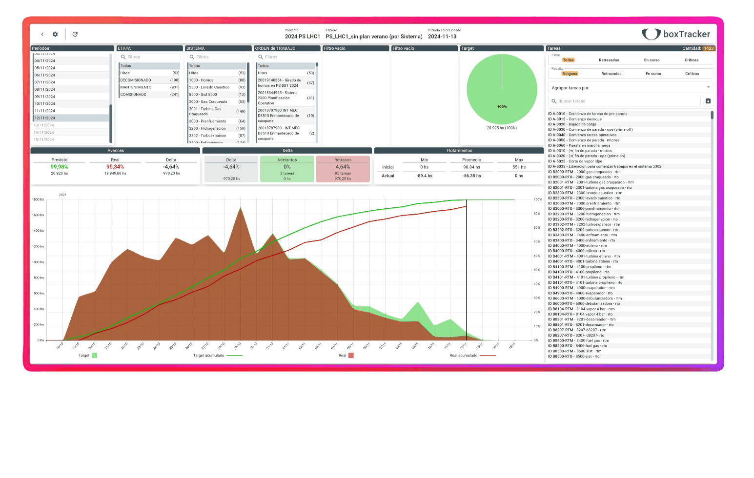Select MANTENIMIENTO in the ETAPA list
This screenshot has height=478, width=754.
pyautogui.click(x=137, y=87)
